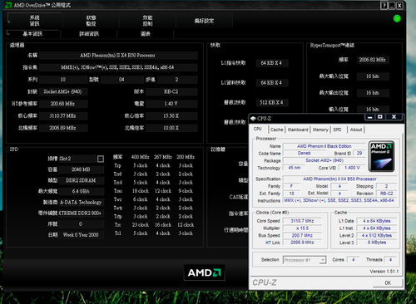The height and width of the screenshot is (304, 416).
Task: Switch to the 偏好設定 top menu
Action: coord(204,21)
